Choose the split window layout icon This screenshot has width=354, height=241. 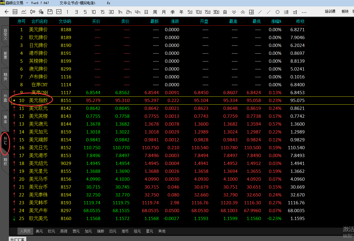coord(251,12)
